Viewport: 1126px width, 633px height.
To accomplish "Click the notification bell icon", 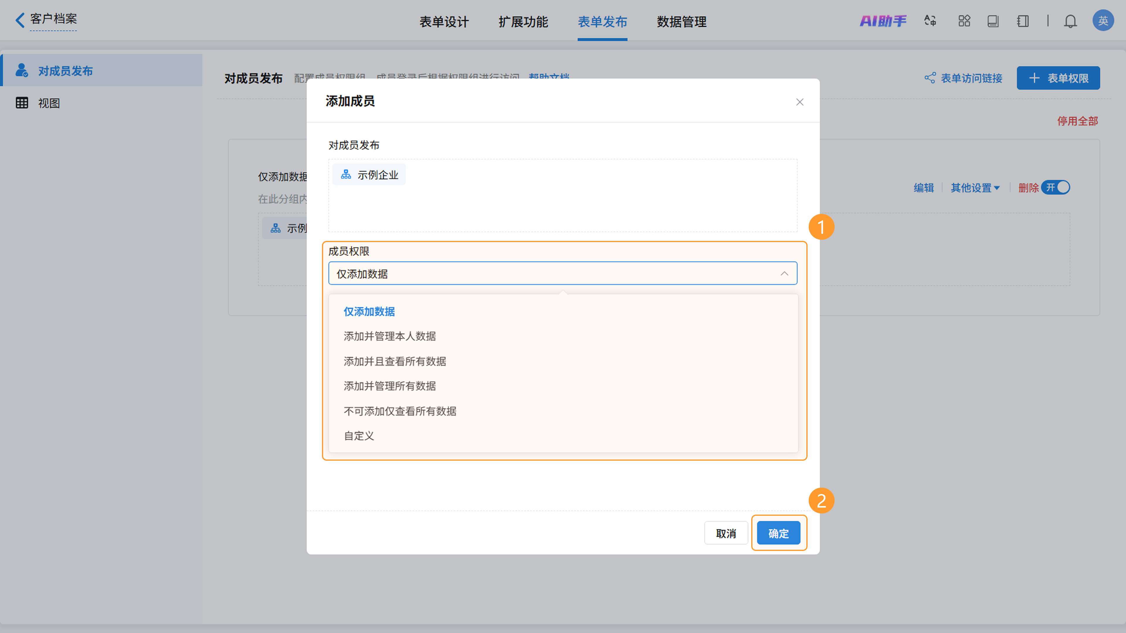I will point(1070,21).
